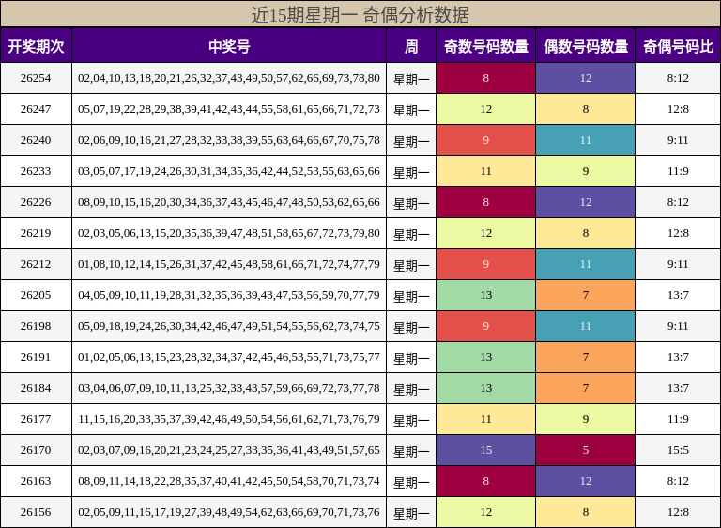Click even count 12 in row 26254
The height and width of the screenshot is (528, 721).
[x=586, y=78]
